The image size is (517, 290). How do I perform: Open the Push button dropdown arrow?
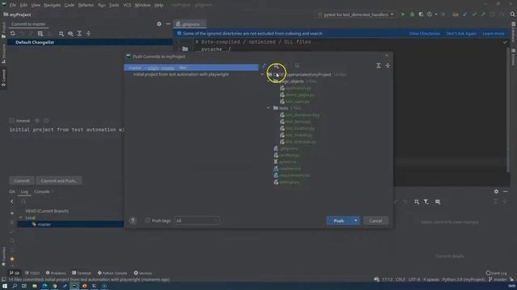point(355,221)
